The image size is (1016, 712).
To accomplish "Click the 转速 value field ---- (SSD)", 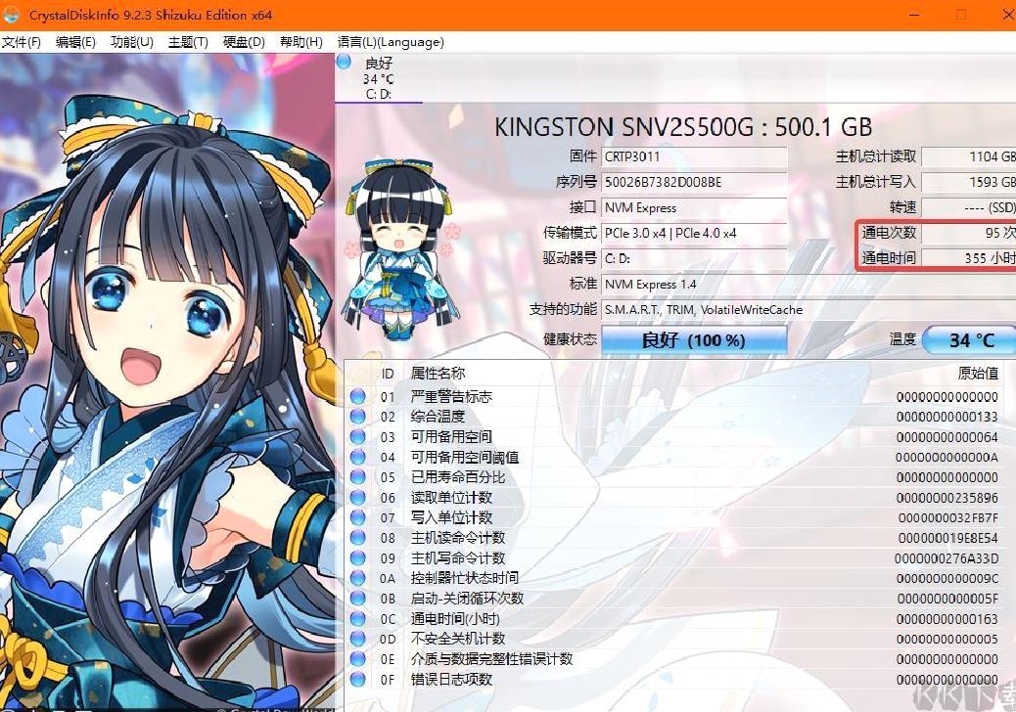I will coord(969,207).
